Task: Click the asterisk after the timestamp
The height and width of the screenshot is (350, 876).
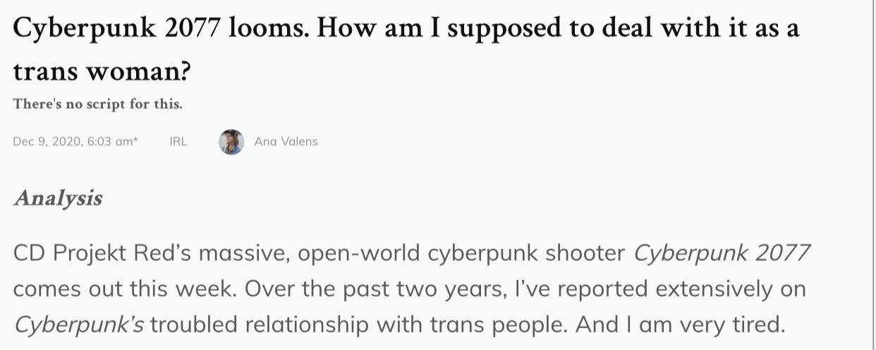Action: (136, 140)
